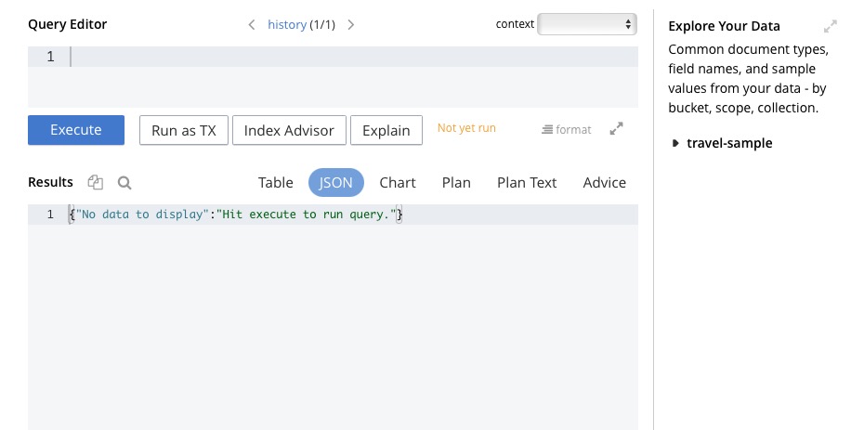Click the "Explore Your Data" heading

724,26
